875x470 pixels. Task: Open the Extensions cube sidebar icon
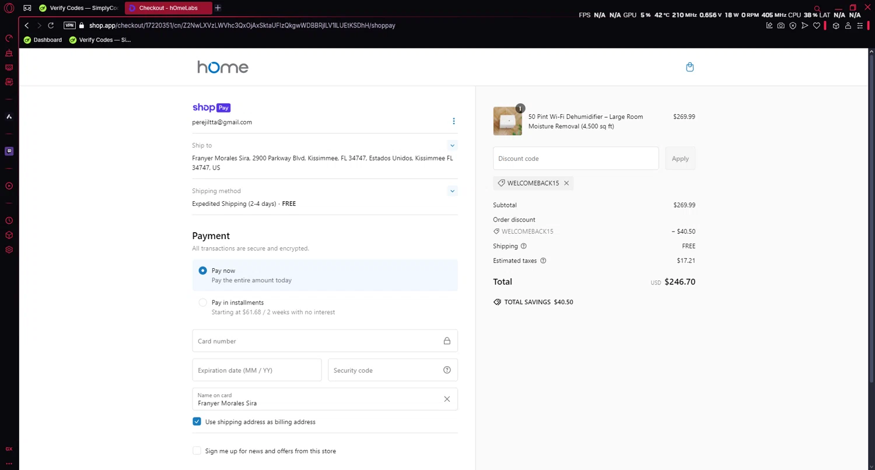(x=9, y=236)
